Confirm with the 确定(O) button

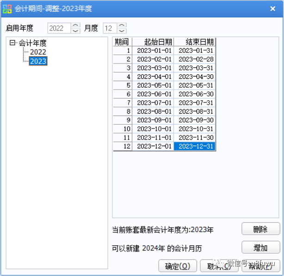[x=178, y=266]
